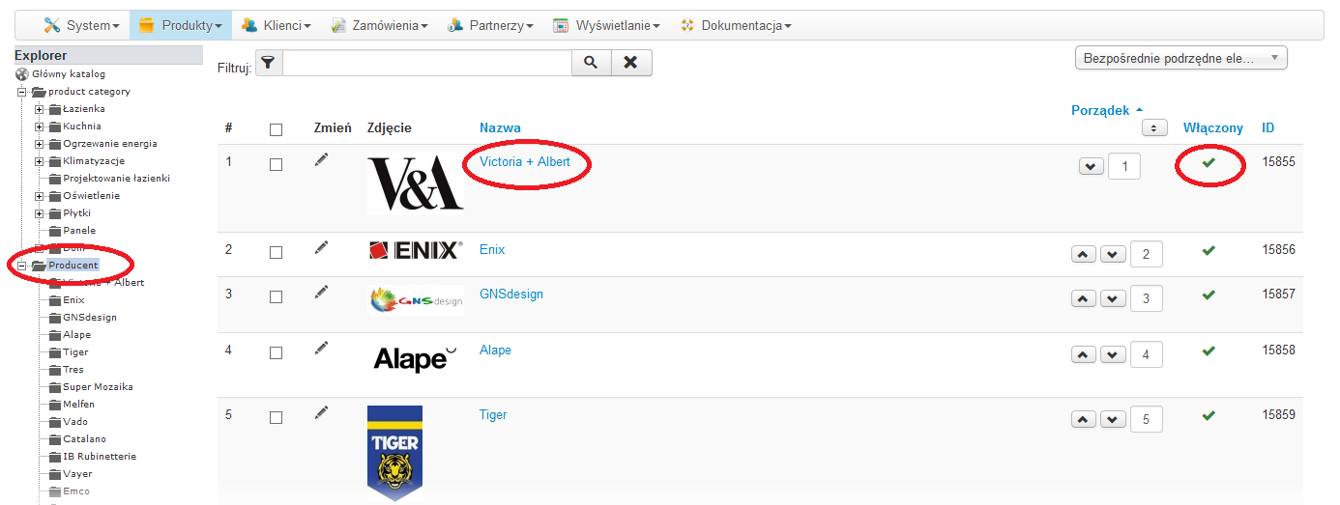
Task: Move GNSdesign down in order
Action: coord(1113,298)
